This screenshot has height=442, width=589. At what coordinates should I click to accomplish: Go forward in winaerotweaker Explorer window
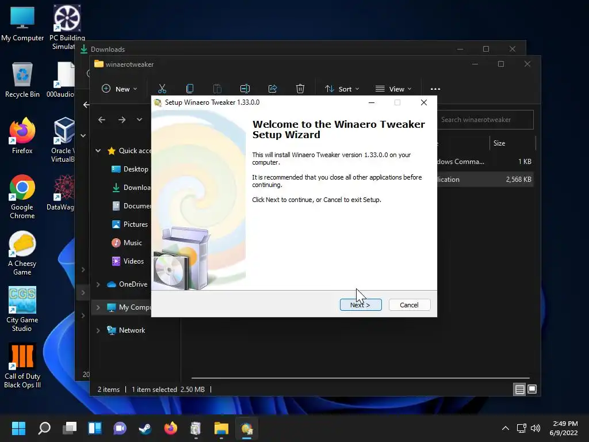click(x=122, y=120)
